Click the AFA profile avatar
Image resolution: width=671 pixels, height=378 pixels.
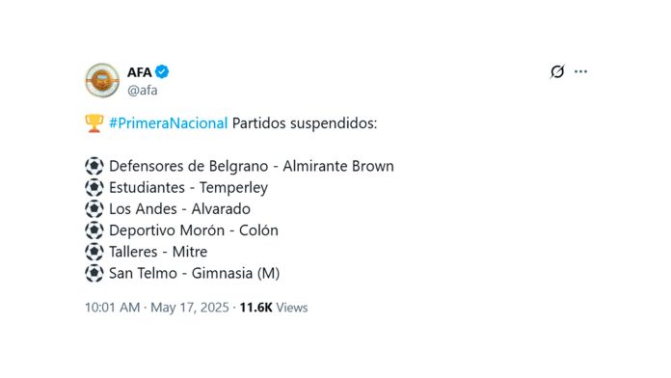click(x=102, y=80)
